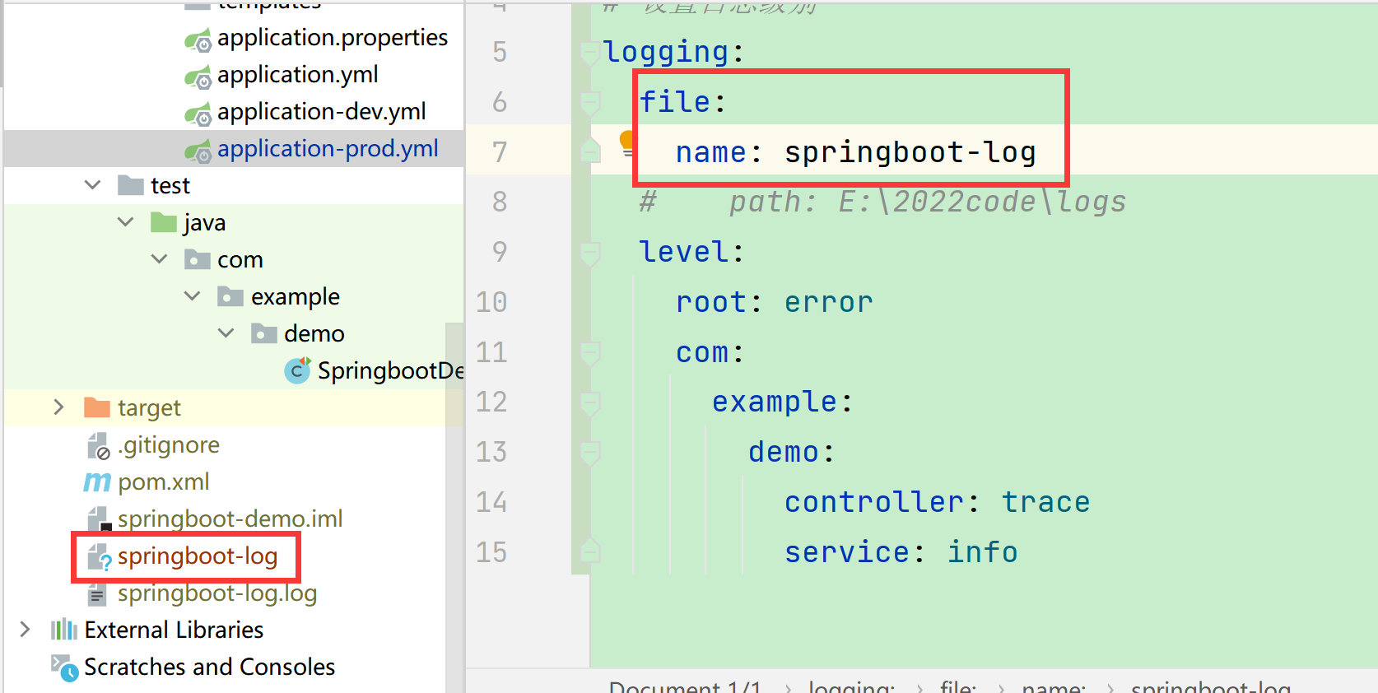Collapse the test folder
The width and height of the screenshot is (1378, 693).
pyautogui.click(x=93, y=185)
